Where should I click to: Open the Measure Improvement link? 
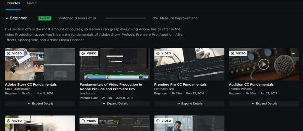pos(178,18)
